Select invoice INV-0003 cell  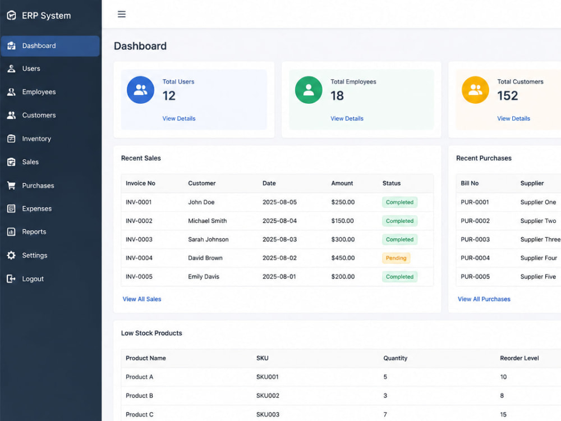click(139, 240)
